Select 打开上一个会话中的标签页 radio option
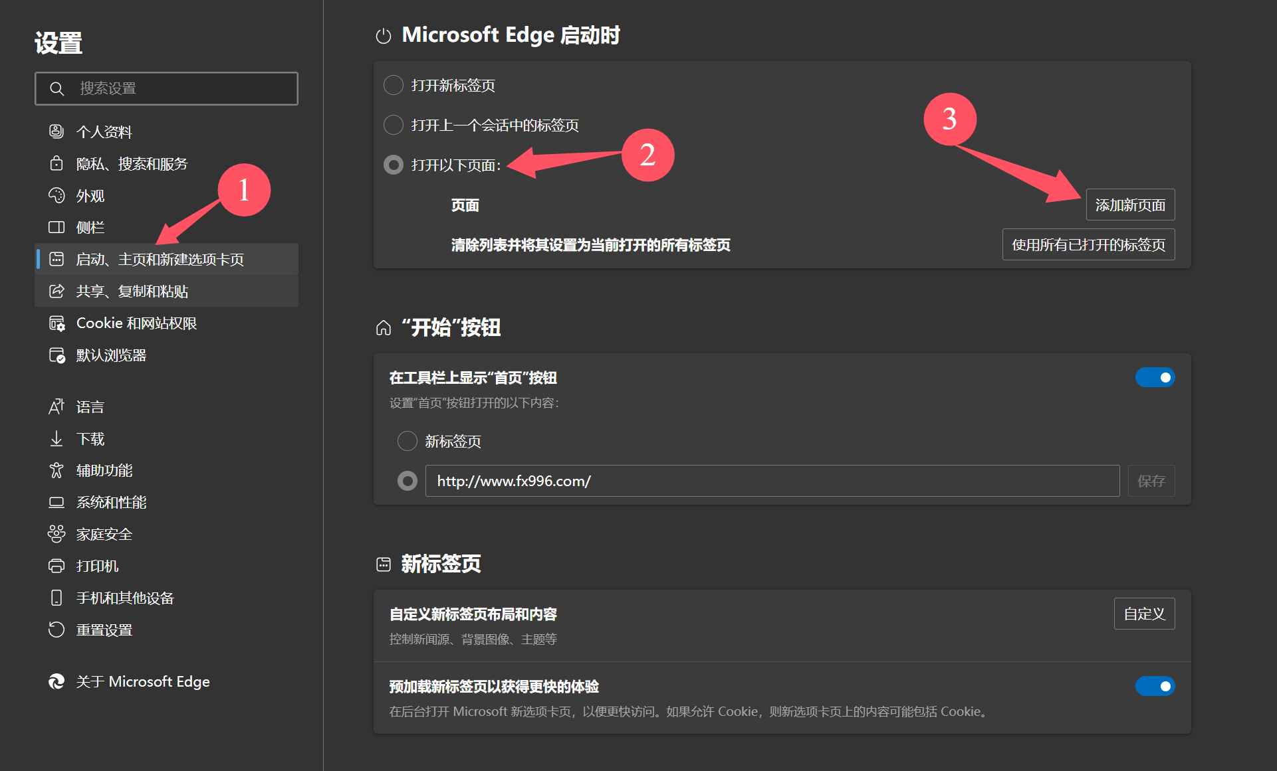Screen dimensions: 1277x771 394,125
